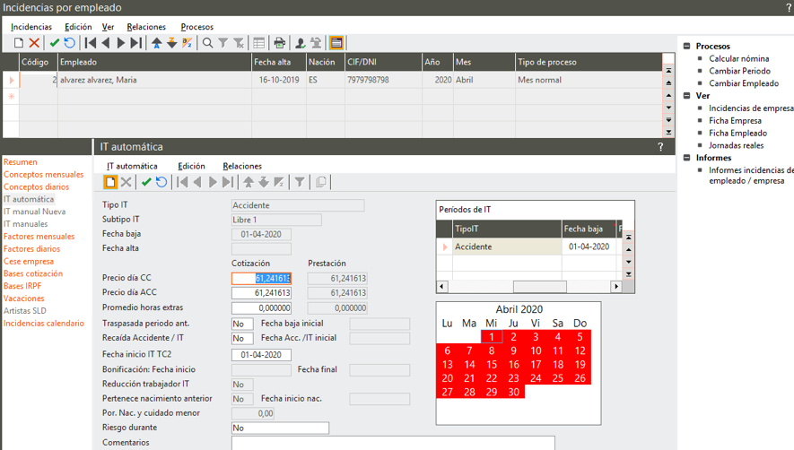Screen dimensions: 794x450
Task: Go to next record in top toolbar
Action: 121,43
